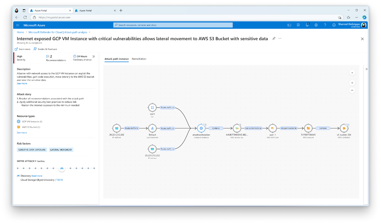Screen dimensions: 381x224
Task: Click the last dot on MITRE tactics timeline
Action: pyautogui.click(x=94, y=168)
